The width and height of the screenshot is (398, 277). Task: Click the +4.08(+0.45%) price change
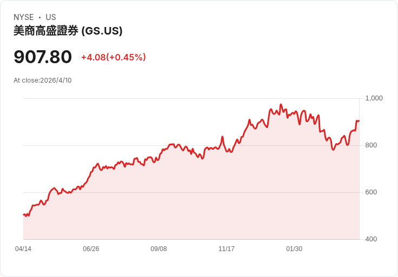tap(114, 57)
